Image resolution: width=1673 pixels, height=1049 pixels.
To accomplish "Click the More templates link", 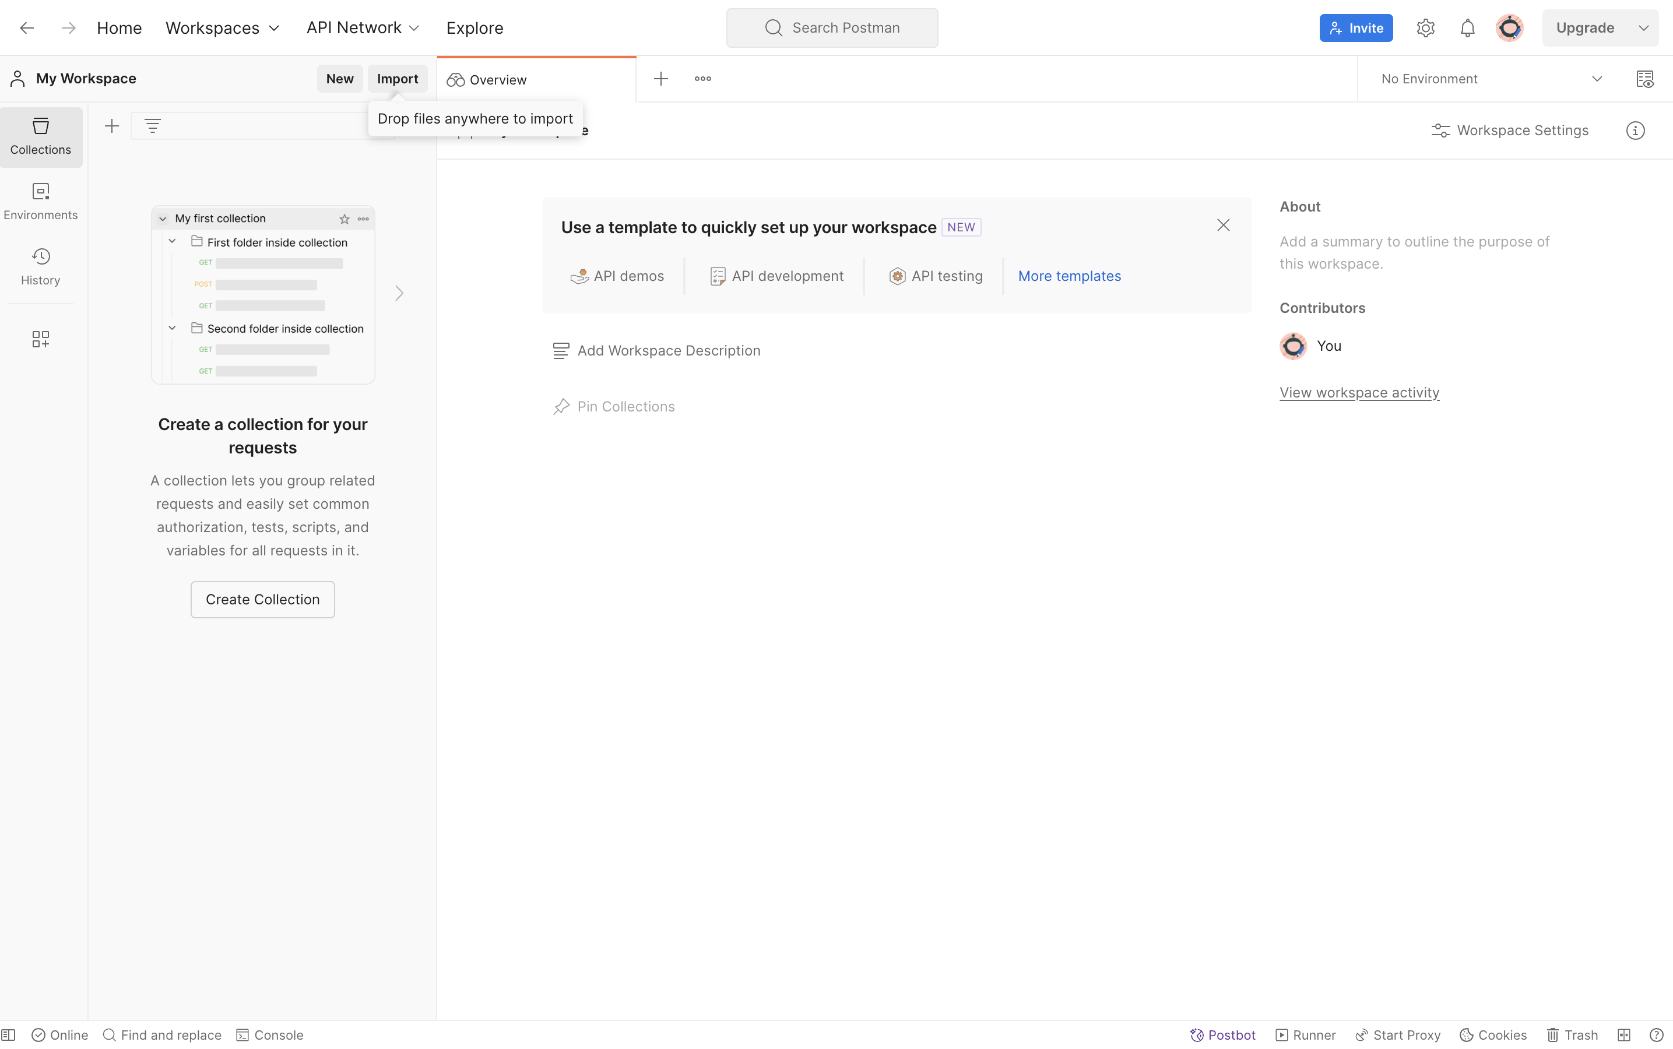I will click(1069, 276).
